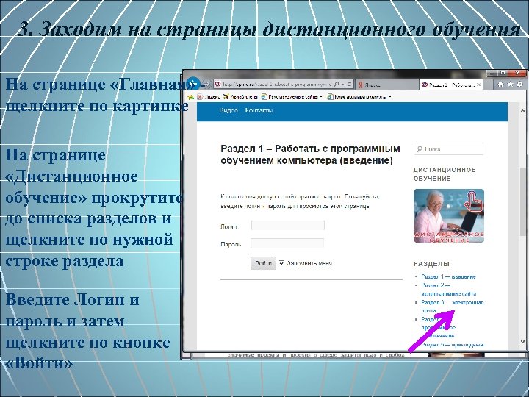The image size is (529, 397).
Task: Click the Логин input field
Action: (288, 226)
